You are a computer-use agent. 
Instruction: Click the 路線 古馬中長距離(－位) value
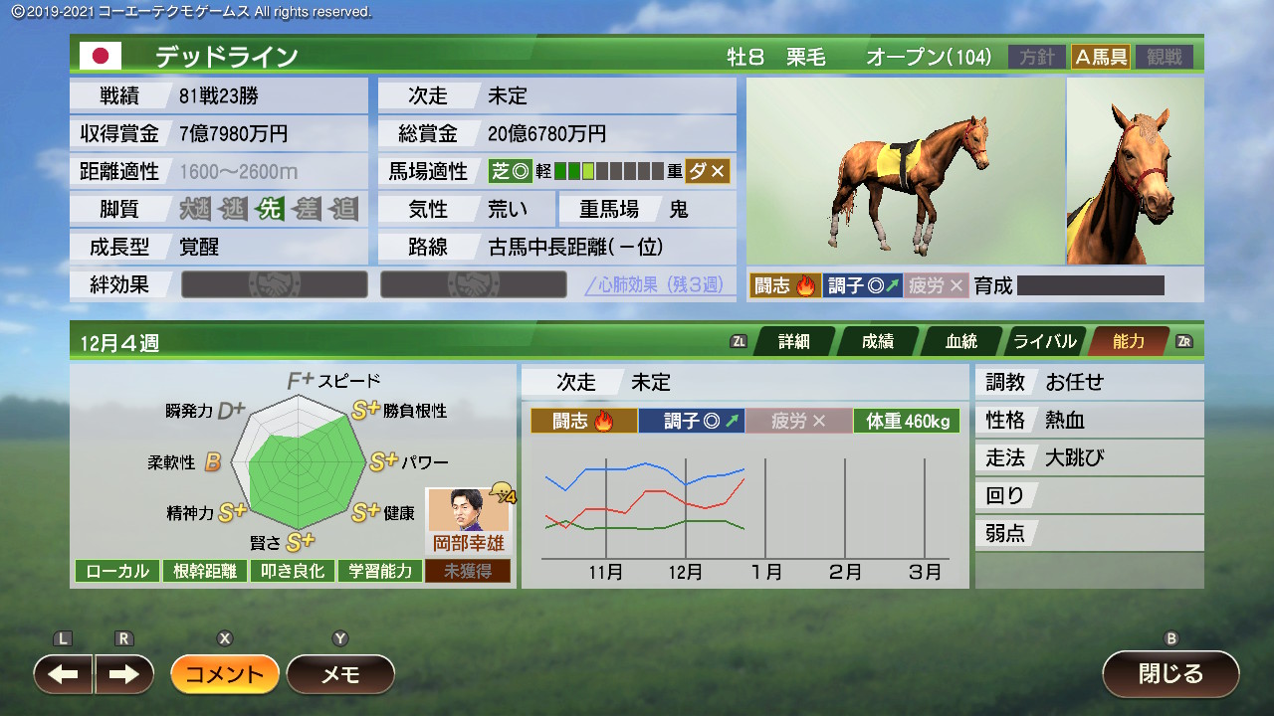575,247
